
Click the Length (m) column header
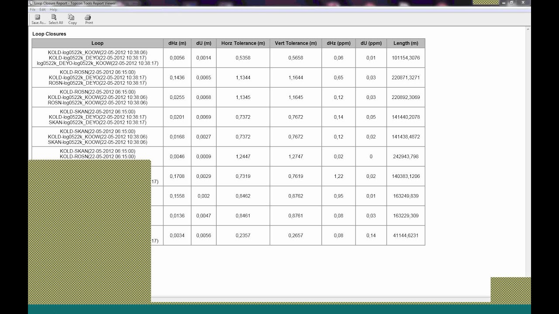[x=406, y=43]
